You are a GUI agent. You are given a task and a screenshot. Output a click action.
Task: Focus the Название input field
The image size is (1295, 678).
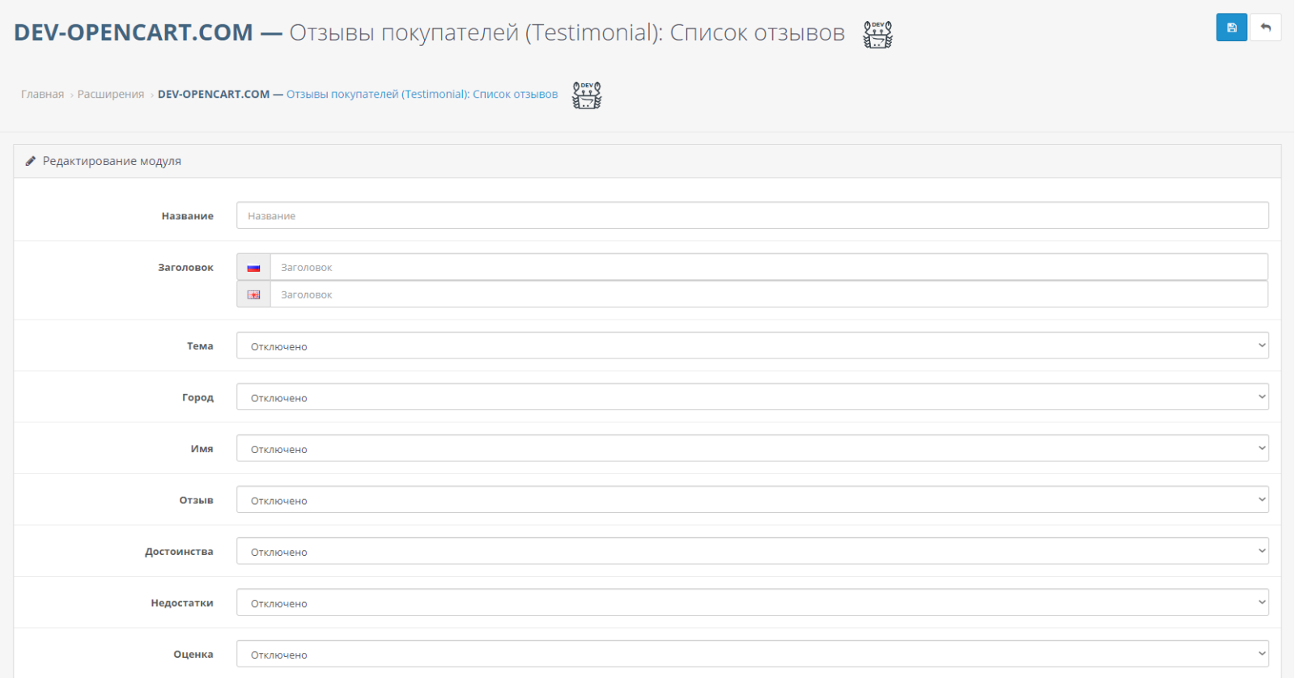pos(752,215)
